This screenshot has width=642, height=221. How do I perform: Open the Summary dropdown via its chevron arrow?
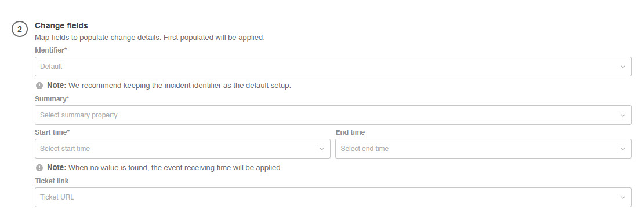(622, 115)
